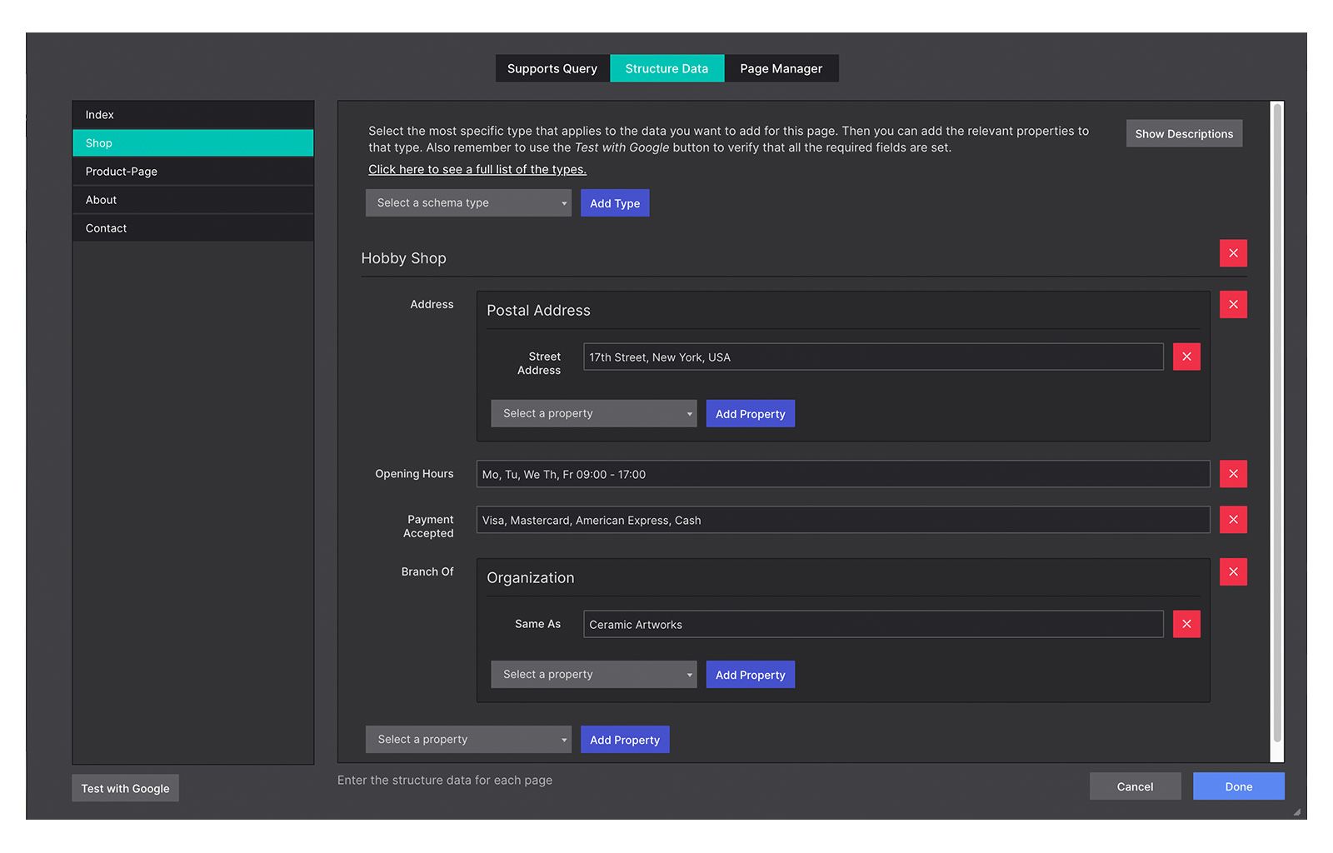1333x853 pixels.
Task: Select the Product-Page in the sidebar
Action: coord(192,171)
